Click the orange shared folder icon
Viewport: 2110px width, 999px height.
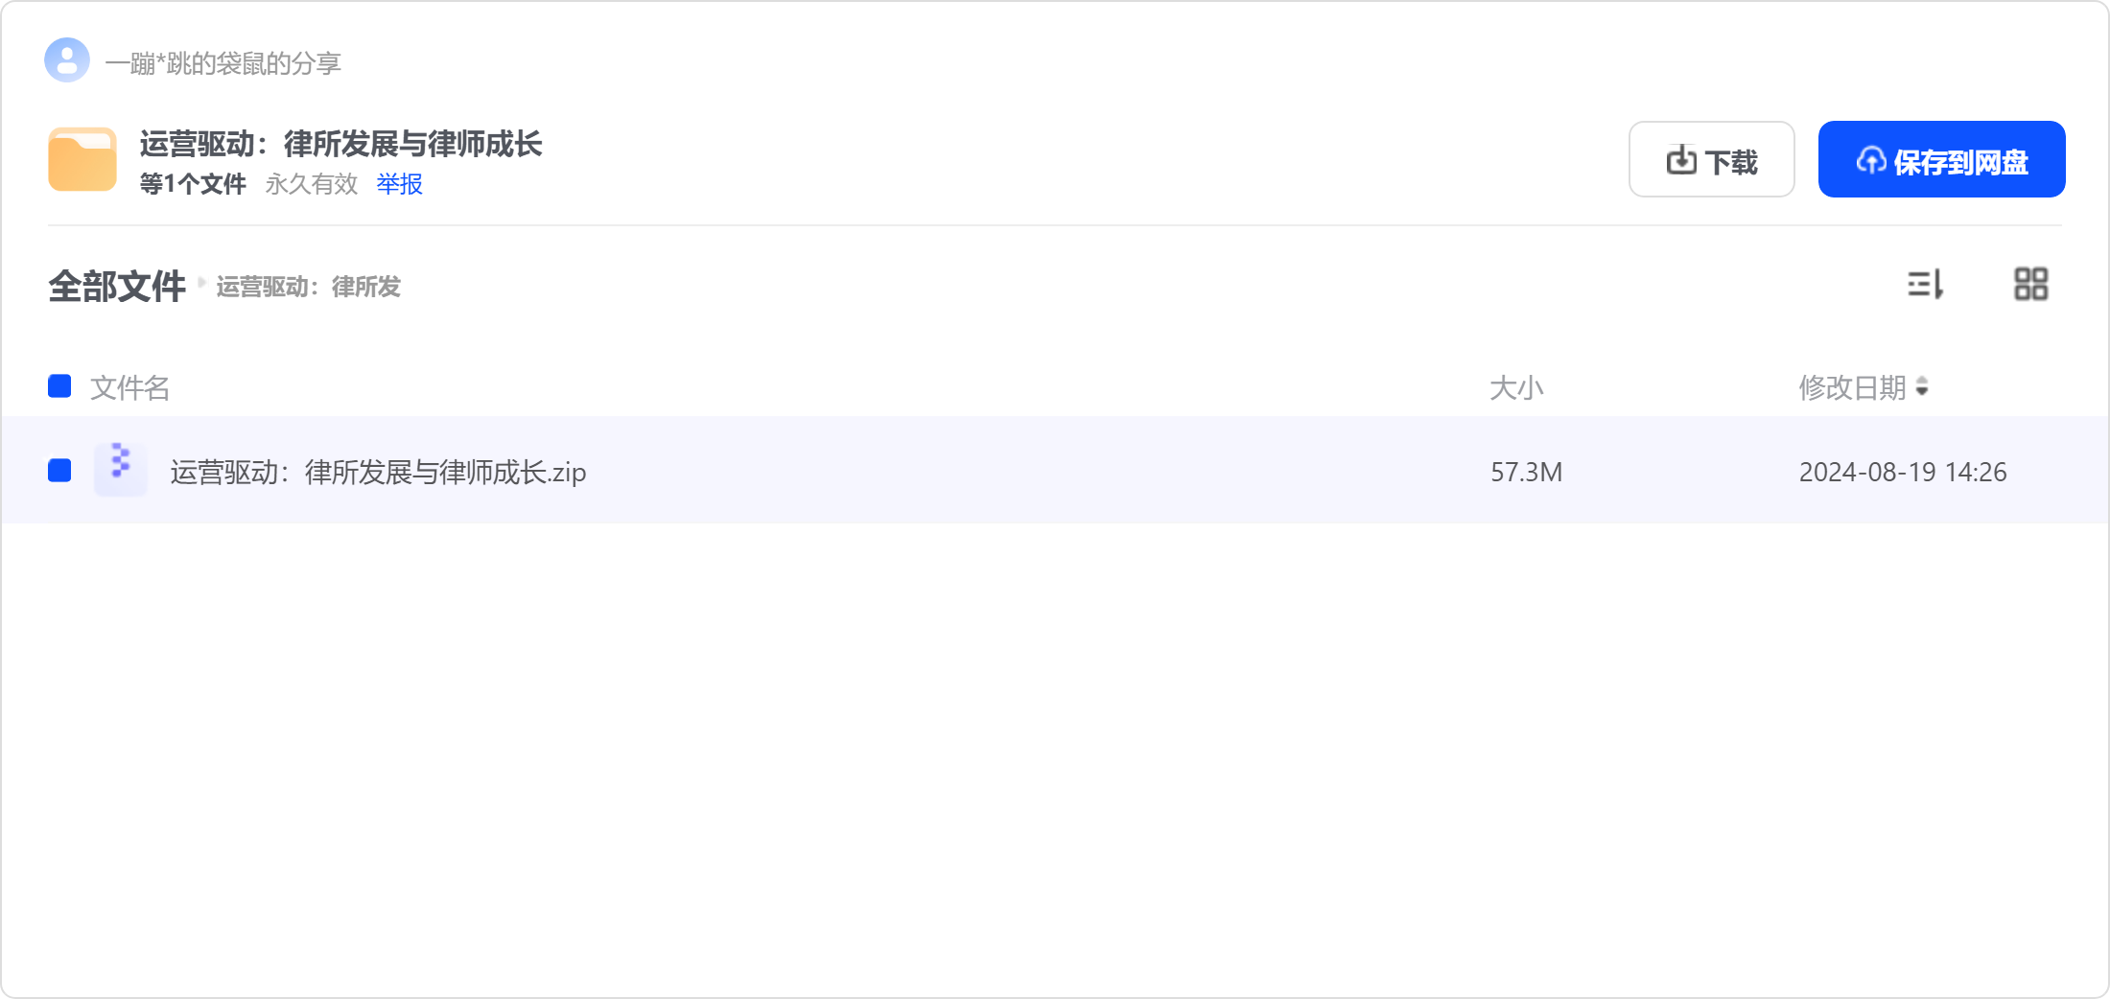pos(82,159)
